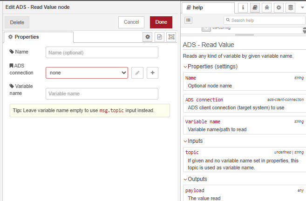Viewport: 306px width, 201px height.
Task: Click 'The value read' description text
Action: (x=204, y=198)
